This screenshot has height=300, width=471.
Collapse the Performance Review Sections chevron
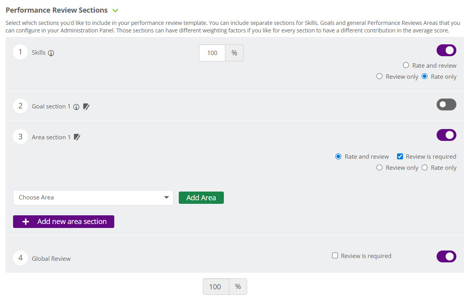point(115,11)
